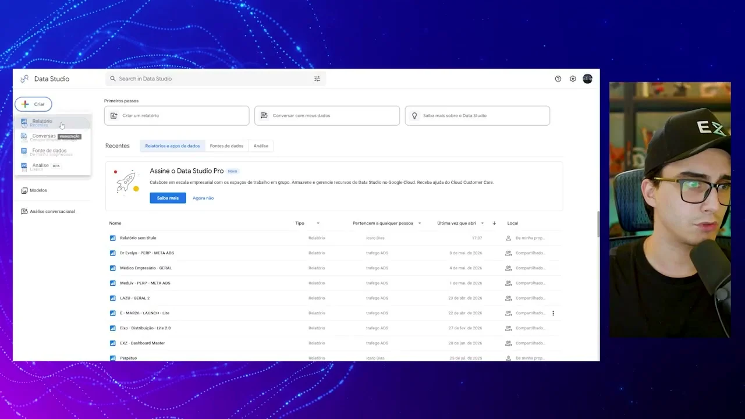Image resolution: width=745 pixels, height=419 pixels.
Task: Click the report icon beside Dr Evelyn - PERP - META ADS
Action: [113, 253]
